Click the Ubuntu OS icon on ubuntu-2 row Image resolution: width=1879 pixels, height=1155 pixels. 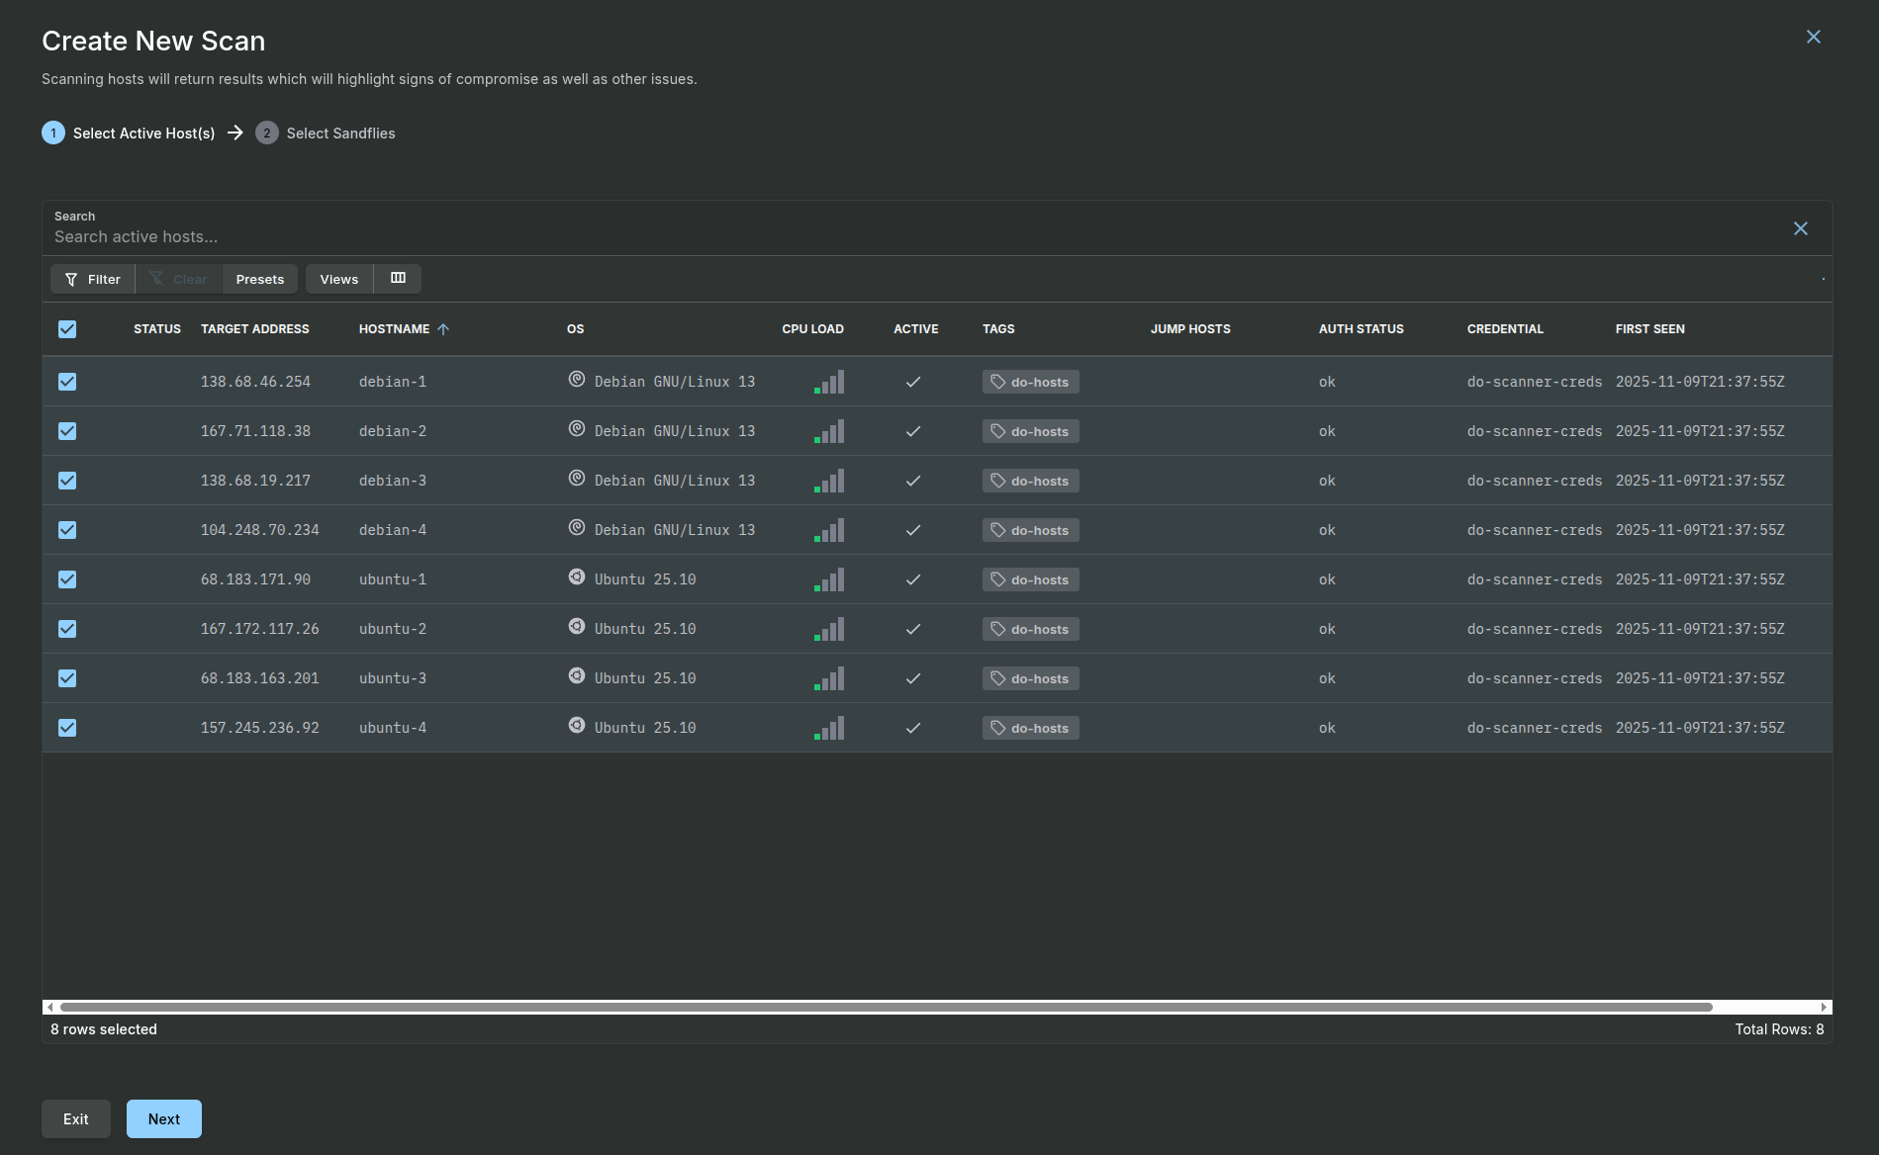[x=577, y=627]
